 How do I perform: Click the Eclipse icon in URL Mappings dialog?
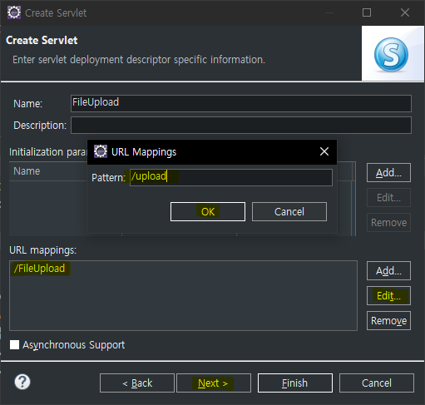click(101, 151)
